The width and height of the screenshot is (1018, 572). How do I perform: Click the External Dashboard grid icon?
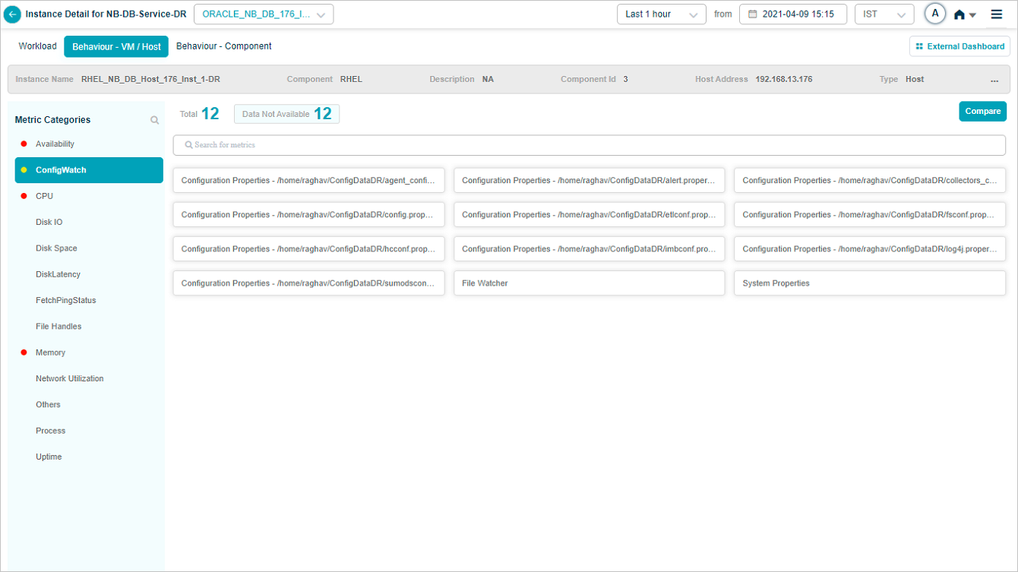coord(919,46)
